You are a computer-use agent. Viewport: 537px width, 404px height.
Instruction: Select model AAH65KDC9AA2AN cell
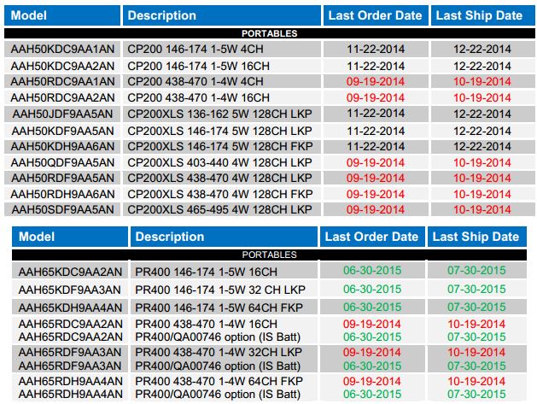point(70,272)
